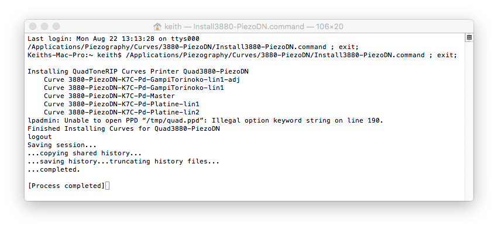Viewport: 498px width, 230px height.
Task: Click the Keiths-Mac-Pro prompt line
Action: pos(242,55)
